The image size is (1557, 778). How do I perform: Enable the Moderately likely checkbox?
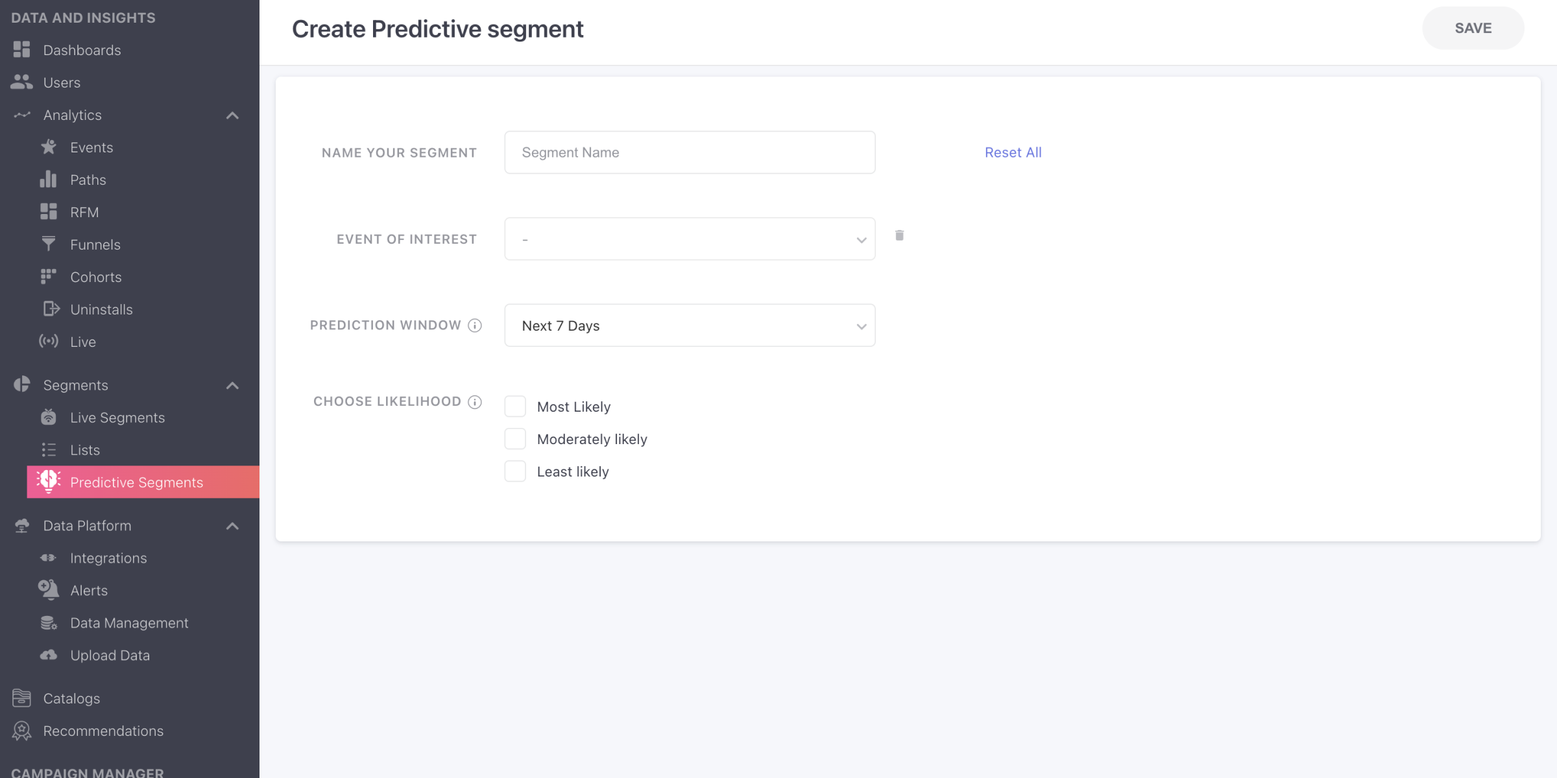pos(515,439)
